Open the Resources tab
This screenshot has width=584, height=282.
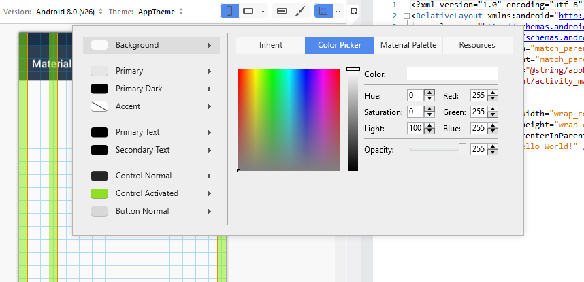pos(477,46)
